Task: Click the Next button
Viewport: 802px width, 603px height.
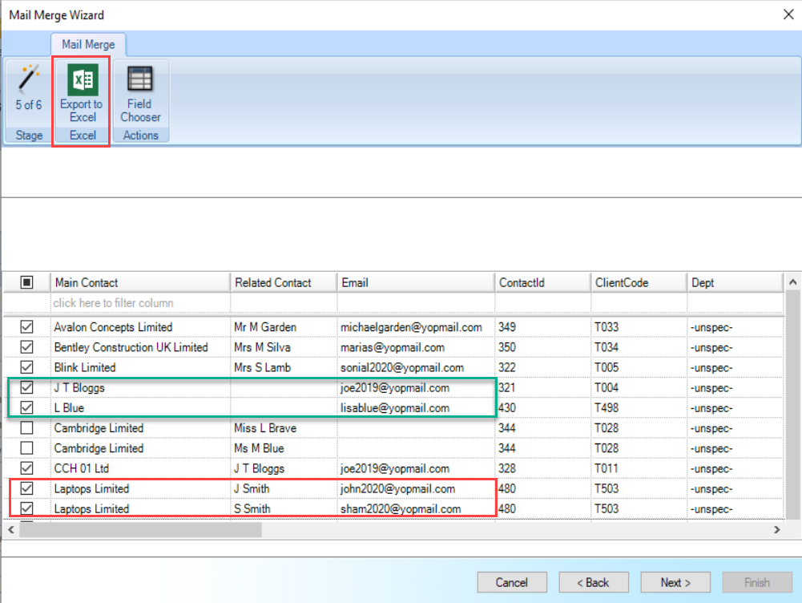Action: click(675, 582)
